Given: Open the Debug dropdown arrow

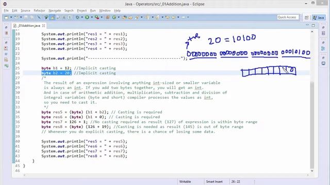Looking at the screenshot, I should [82, 17].
